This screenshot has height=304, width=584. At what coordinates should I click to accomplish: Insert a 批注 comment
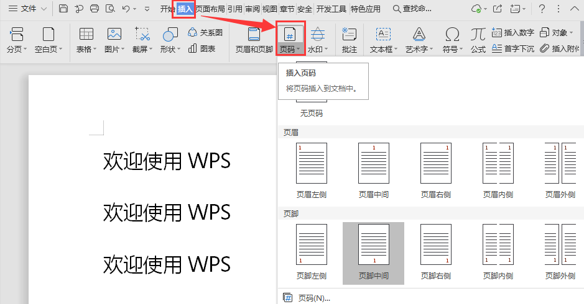[350, 39]
